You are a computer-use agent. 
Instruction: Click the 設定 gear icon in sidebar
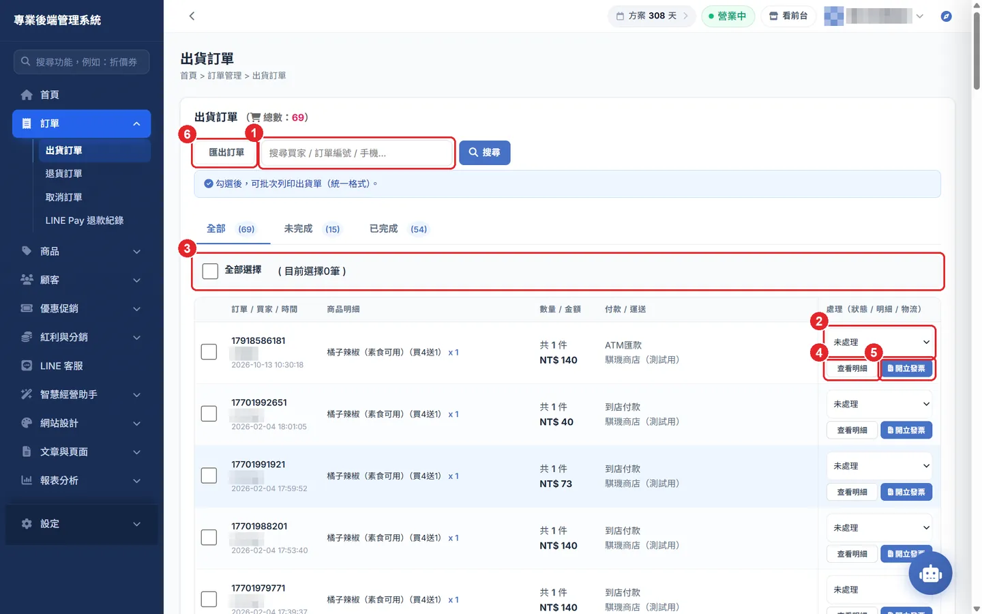click(x=27, y=524)
